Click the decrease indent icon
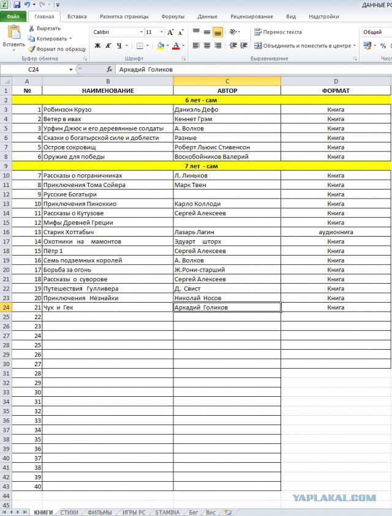 (x=233, y=45)
